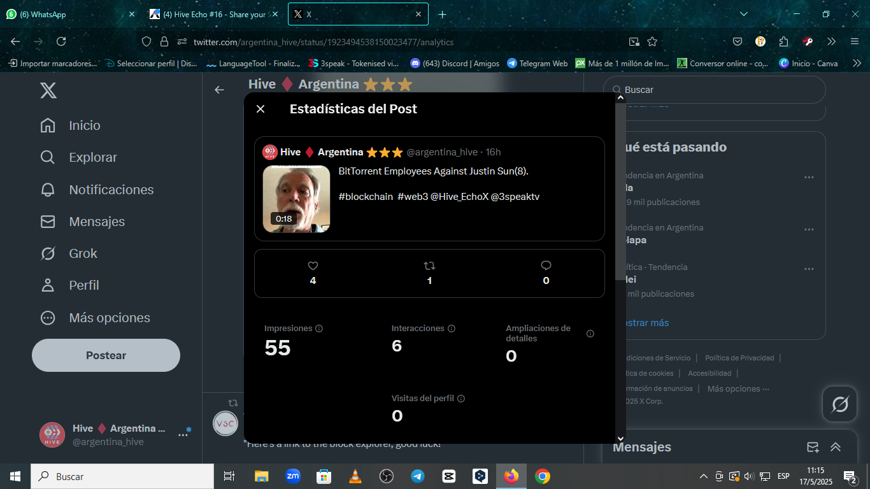The height and width of the screenshot is (489, 870).
Task: Open Notificaciones in the sidebar
Action: tap(96, 190)
